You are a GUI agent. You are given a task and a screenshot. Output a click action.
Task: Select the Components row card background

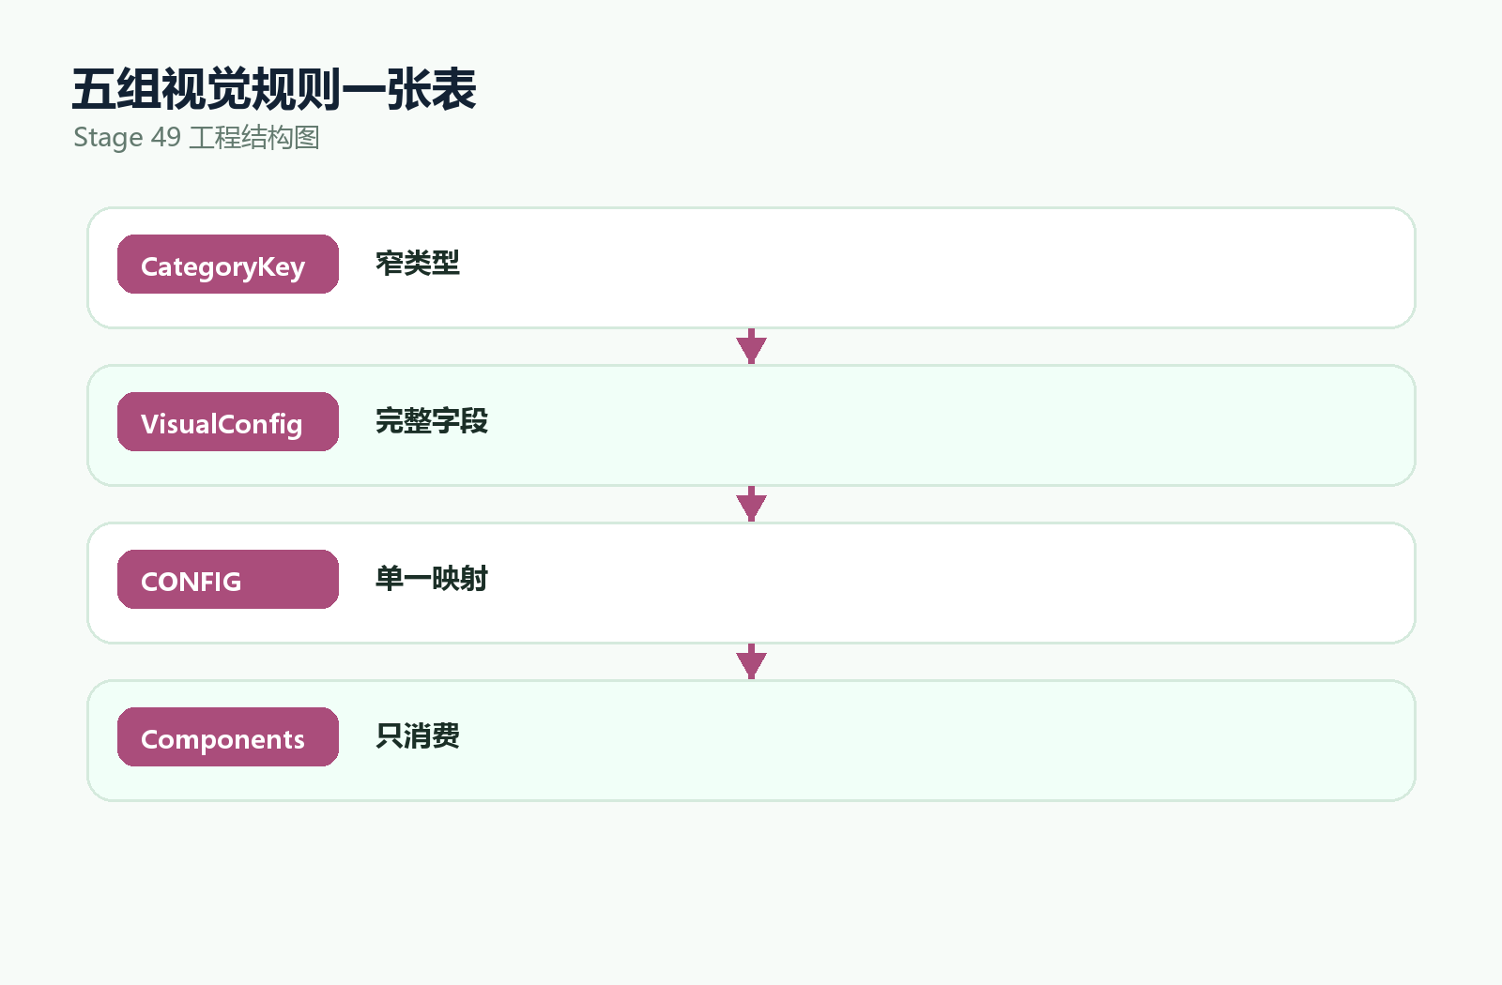pos(751,740)
